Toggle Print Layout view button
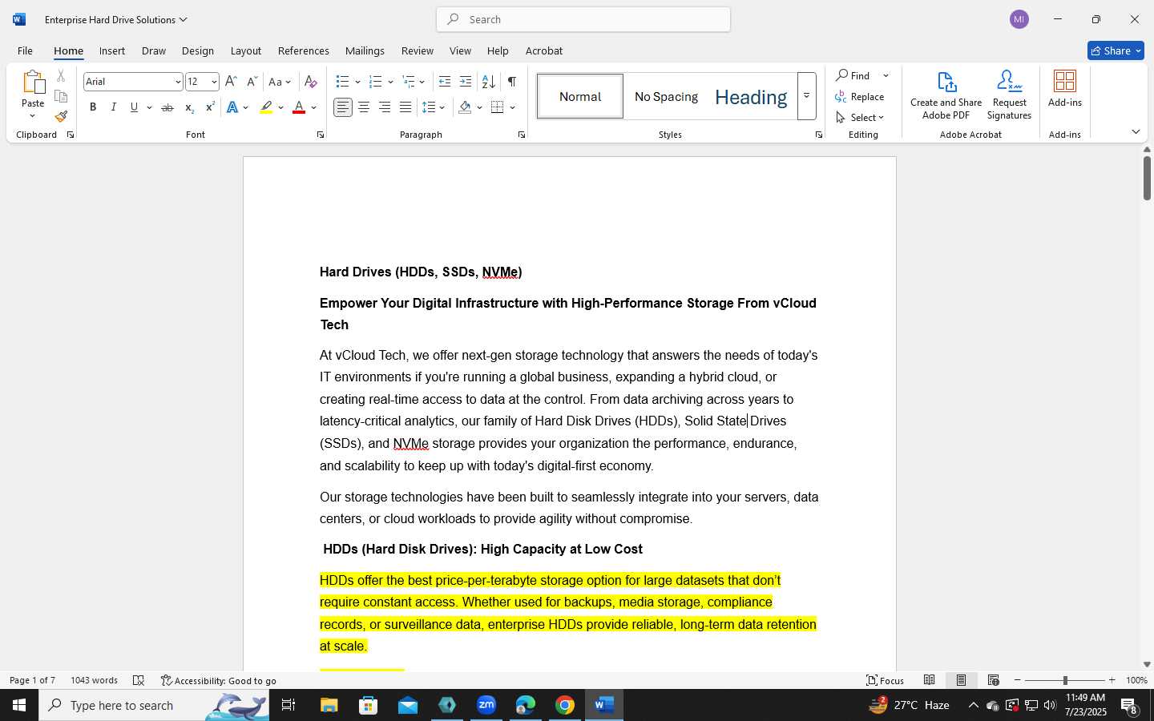 962,680
